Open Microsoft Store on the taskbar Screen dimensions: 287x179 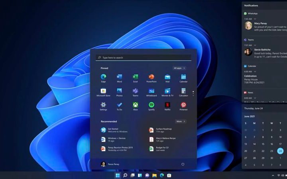click(169, 175)
